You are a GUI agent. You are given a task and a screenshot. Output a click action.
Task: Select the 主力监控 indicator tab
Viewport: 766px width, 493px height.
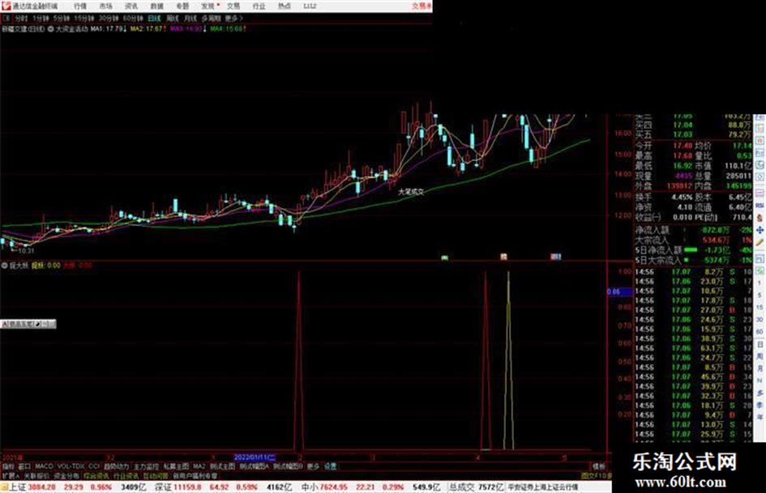[x=146, y=466]
